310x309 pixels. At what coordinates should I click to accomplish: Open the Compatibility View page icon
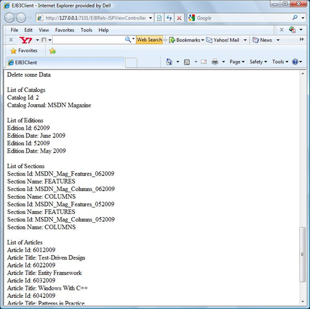tap(159, 18)
